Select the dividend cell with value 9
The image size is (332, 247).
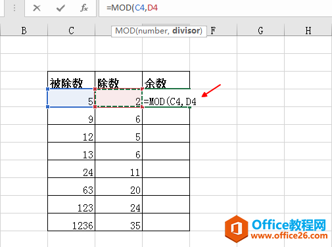pos(71,116)
